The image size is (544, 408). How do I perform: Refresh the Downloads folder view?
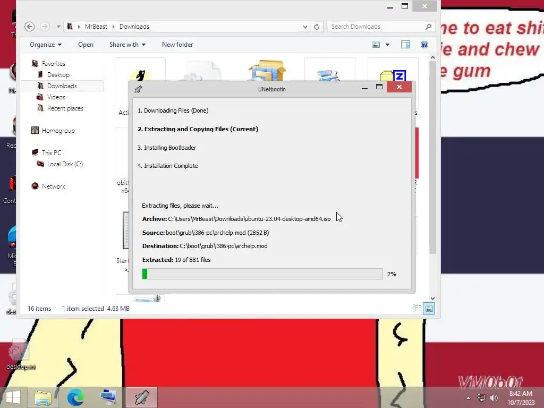[x=317, y=27]
